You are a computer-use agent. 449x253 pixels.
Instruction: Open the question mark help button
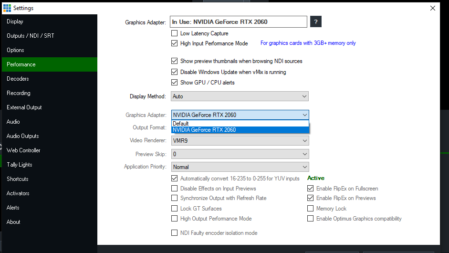[x=315, y=21]
